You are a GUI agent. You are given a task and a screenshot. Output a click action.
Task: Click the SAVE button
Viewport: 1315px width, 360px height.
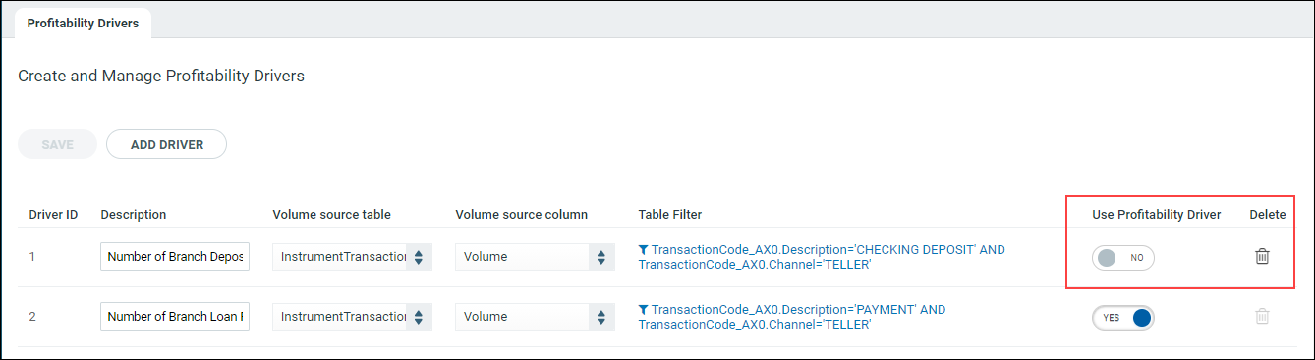tap(57, 144)
